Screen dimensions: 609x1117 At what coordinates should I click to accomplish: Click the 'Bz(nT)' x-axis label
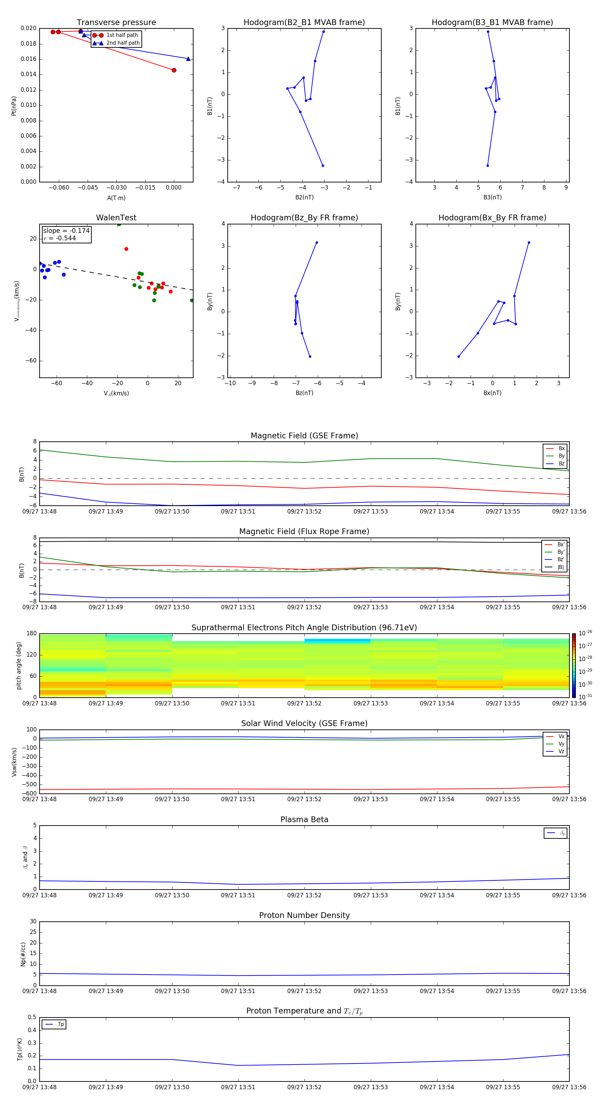point(304,393)
